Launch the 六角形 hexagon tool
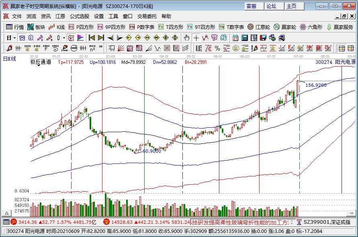358x237 pixels. tap(311, 27)
